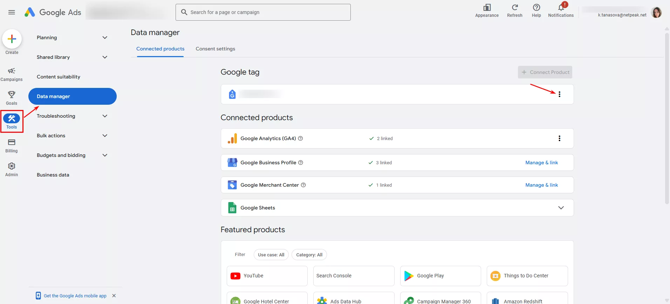The image size is (670, 304).
Task: Click the user profile avatar
Action: click(656, 12)
